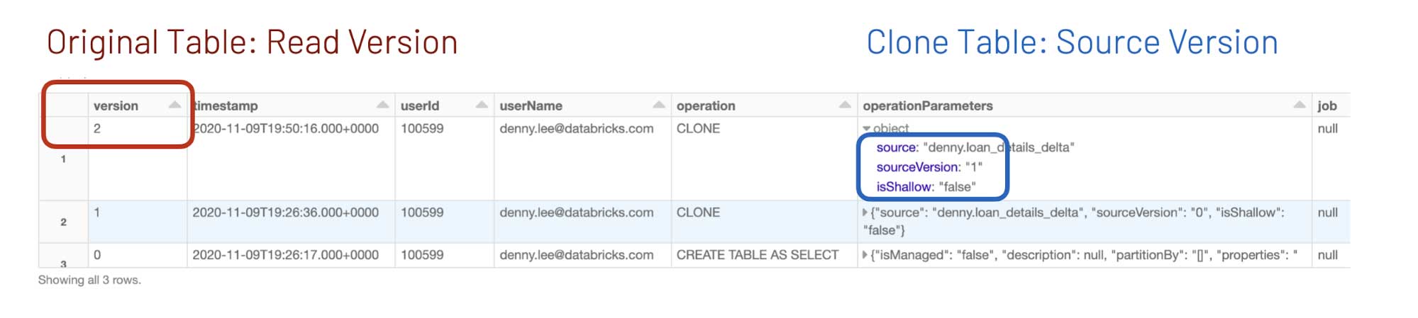
Task: Click the version 0 cell
Action: coord(97,255)
